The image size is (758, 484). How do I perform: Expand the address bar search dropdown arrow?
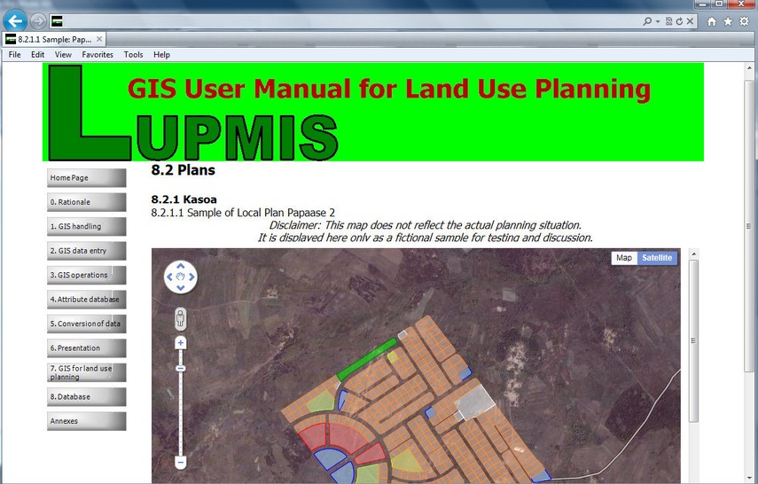tap(657, 21)
